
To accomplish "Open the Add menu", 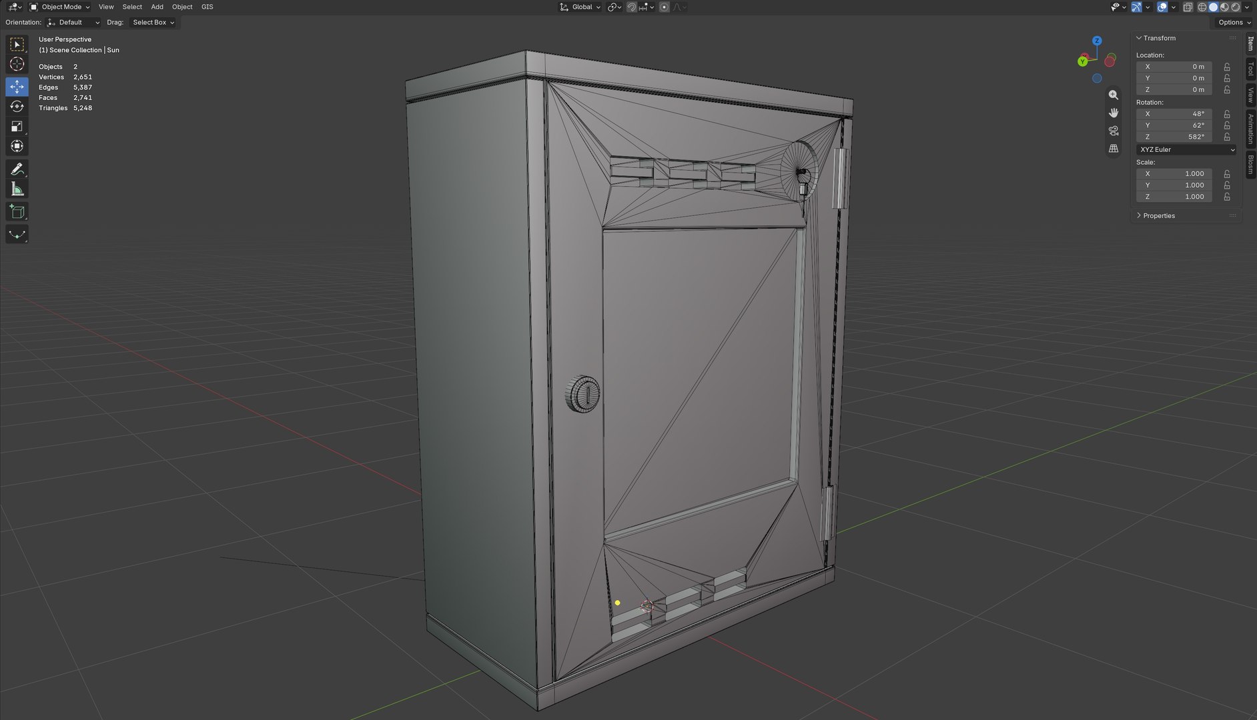I will (x=157, y=7).
